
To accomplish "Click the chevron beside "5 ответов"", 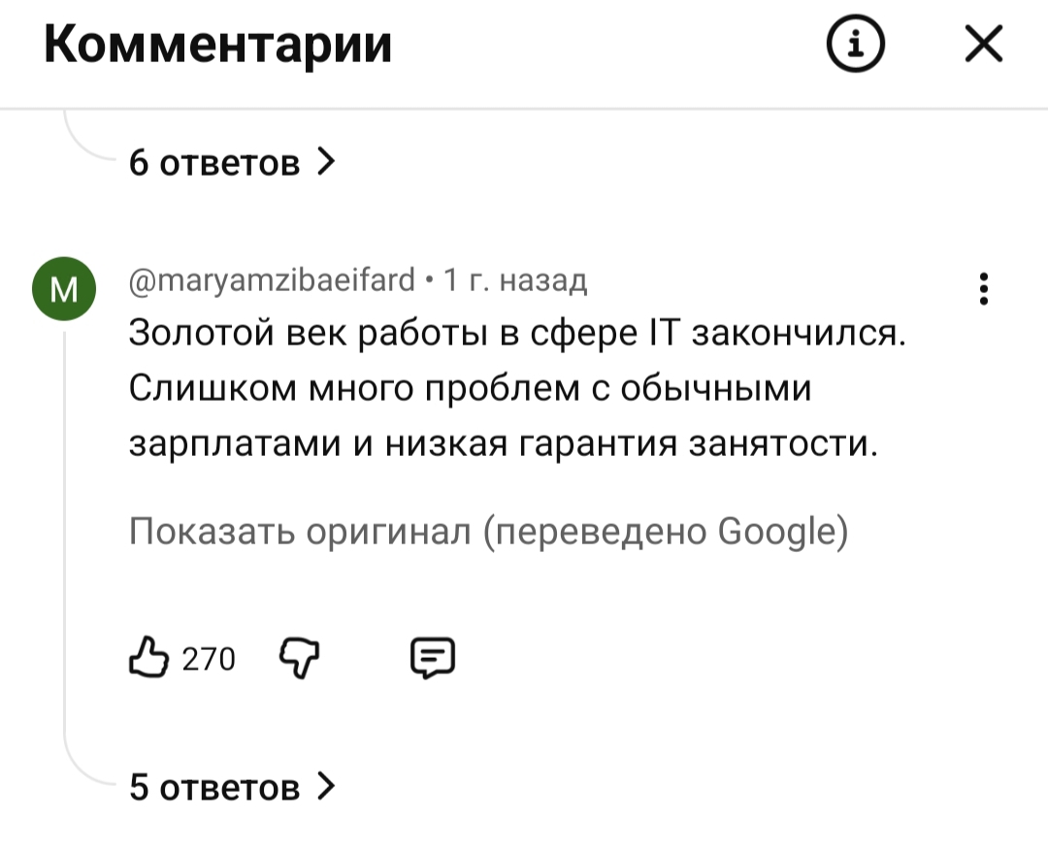I will (x=326, y=785).
